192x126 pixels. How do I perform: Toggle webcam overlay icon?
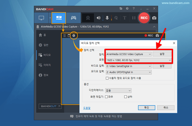[88, 18]
